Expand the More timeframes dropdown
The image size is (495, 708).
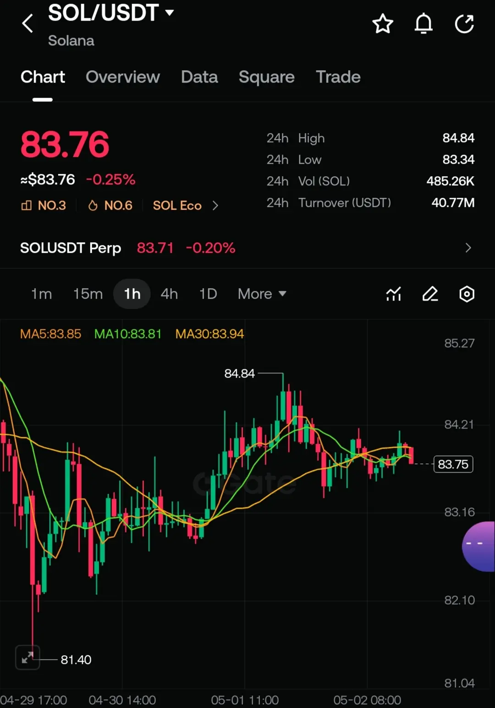(262, 294)
